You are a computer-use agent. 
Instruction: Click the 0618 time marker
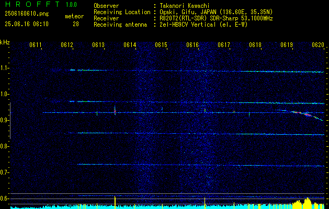tap(255, 44)
